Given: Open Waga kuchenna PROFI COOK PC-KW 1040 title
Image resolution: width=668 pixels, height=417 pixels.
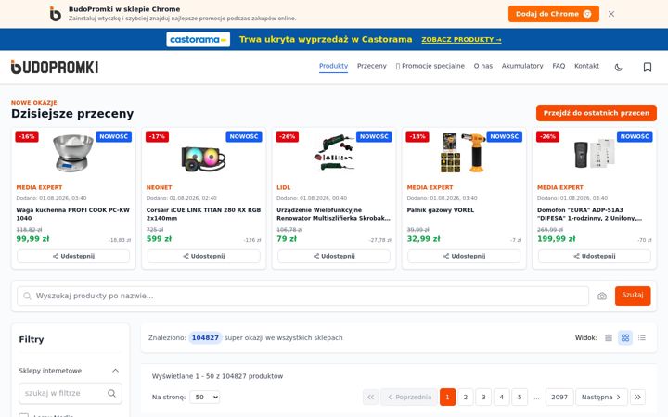Looking at the screenshot, I should pyautogui.click(x=73, y=214).
